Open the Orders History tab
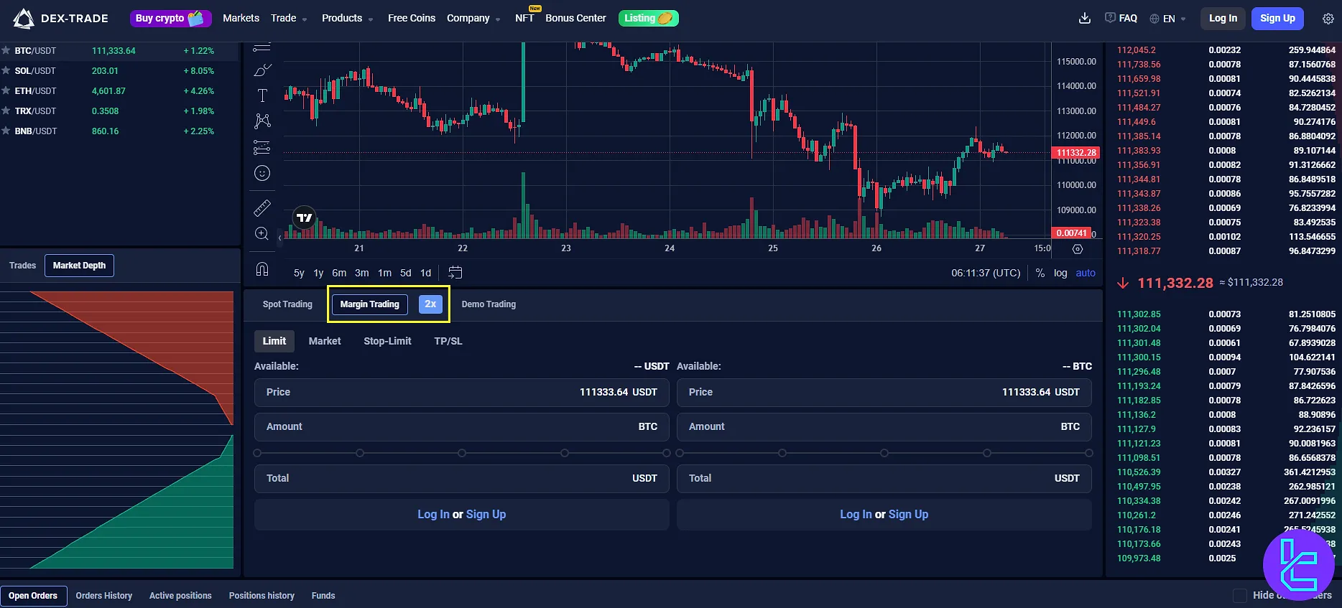 pyautogui.click(x=104, y=596)
